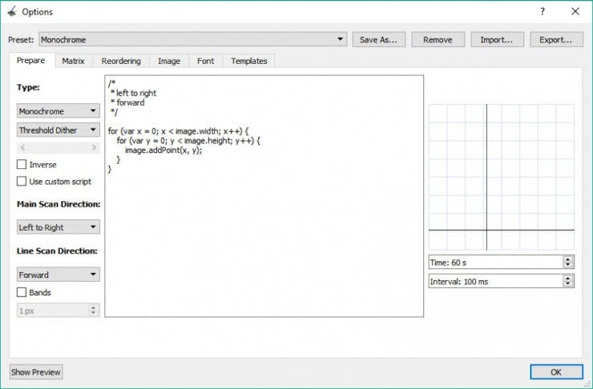Click the 'Preset:' label
Viewport: 593px width, 389px height.
tap(21, 40)
